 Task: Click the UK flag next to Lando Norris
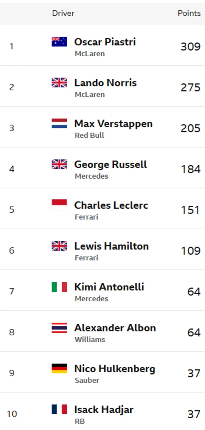pyautogui.click(x=59, y=83)
